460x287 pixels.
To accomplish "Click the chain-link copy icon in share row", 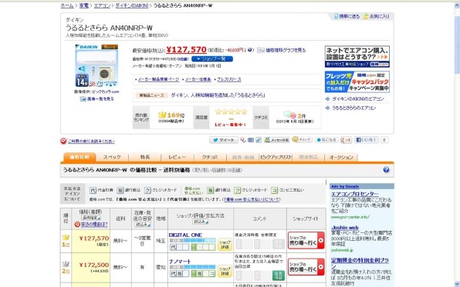I will (x=259, y=140).
